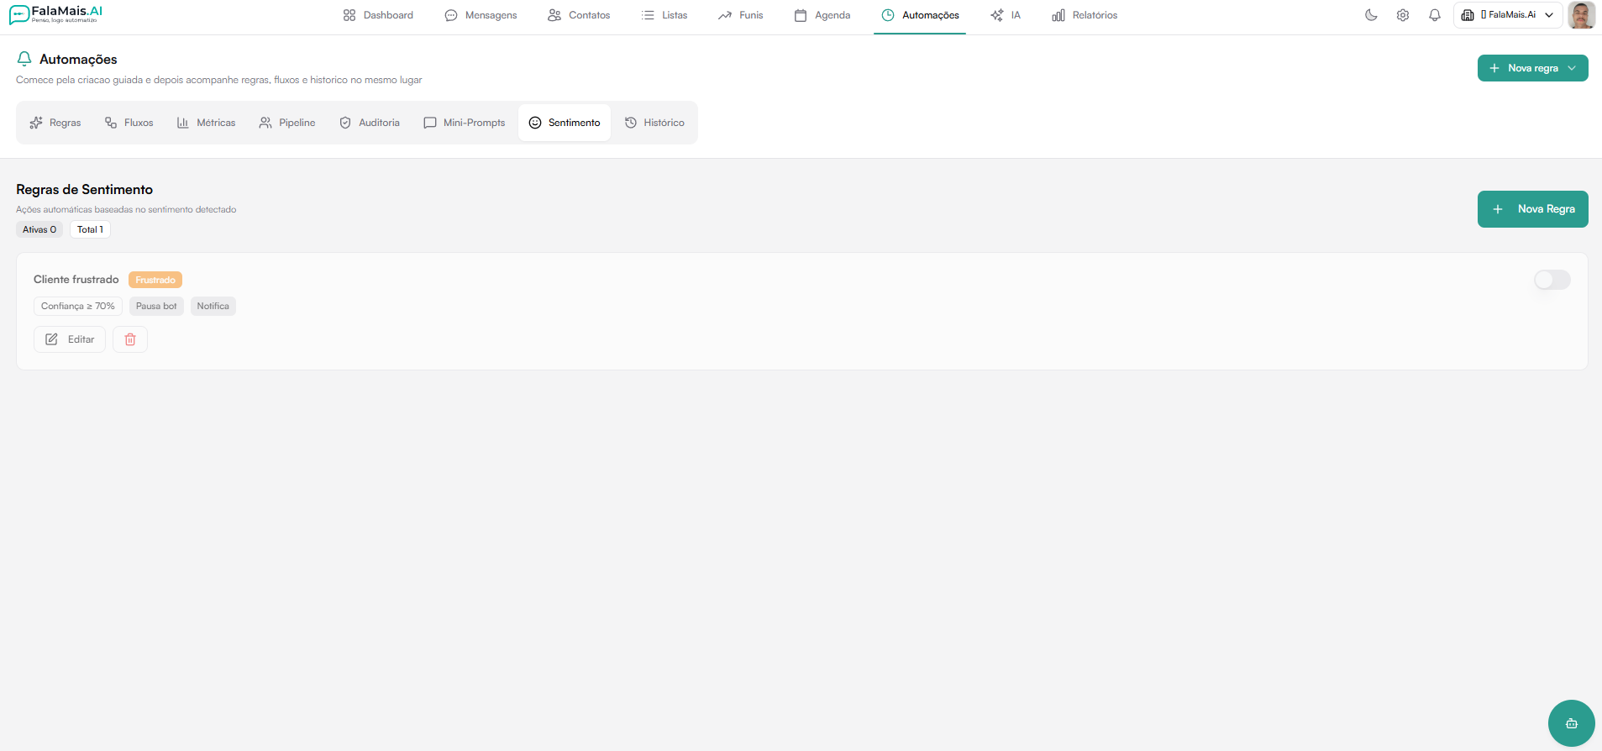Enable the Cliente frustrado rule toggle

tap(1552, 280)
